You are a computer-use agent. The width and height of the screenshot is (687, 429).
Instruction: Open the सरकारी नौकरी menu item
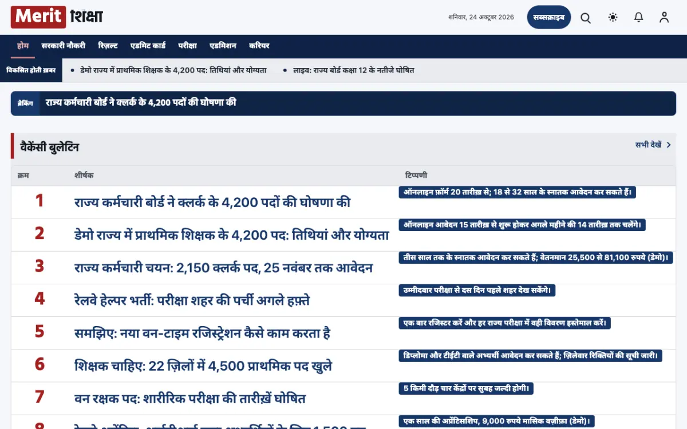(x=64, y=46)
